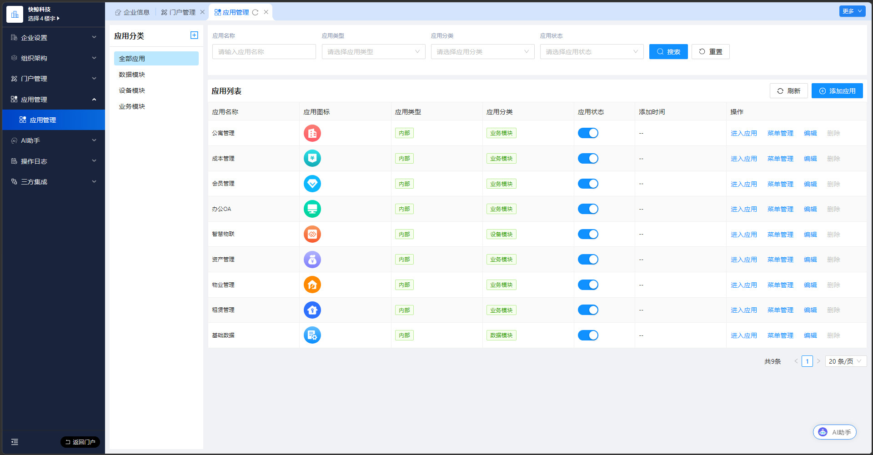Switch to the 企业信息 tab
The height and width of the screenshot is (455, 873).
[x=132, y=12]
